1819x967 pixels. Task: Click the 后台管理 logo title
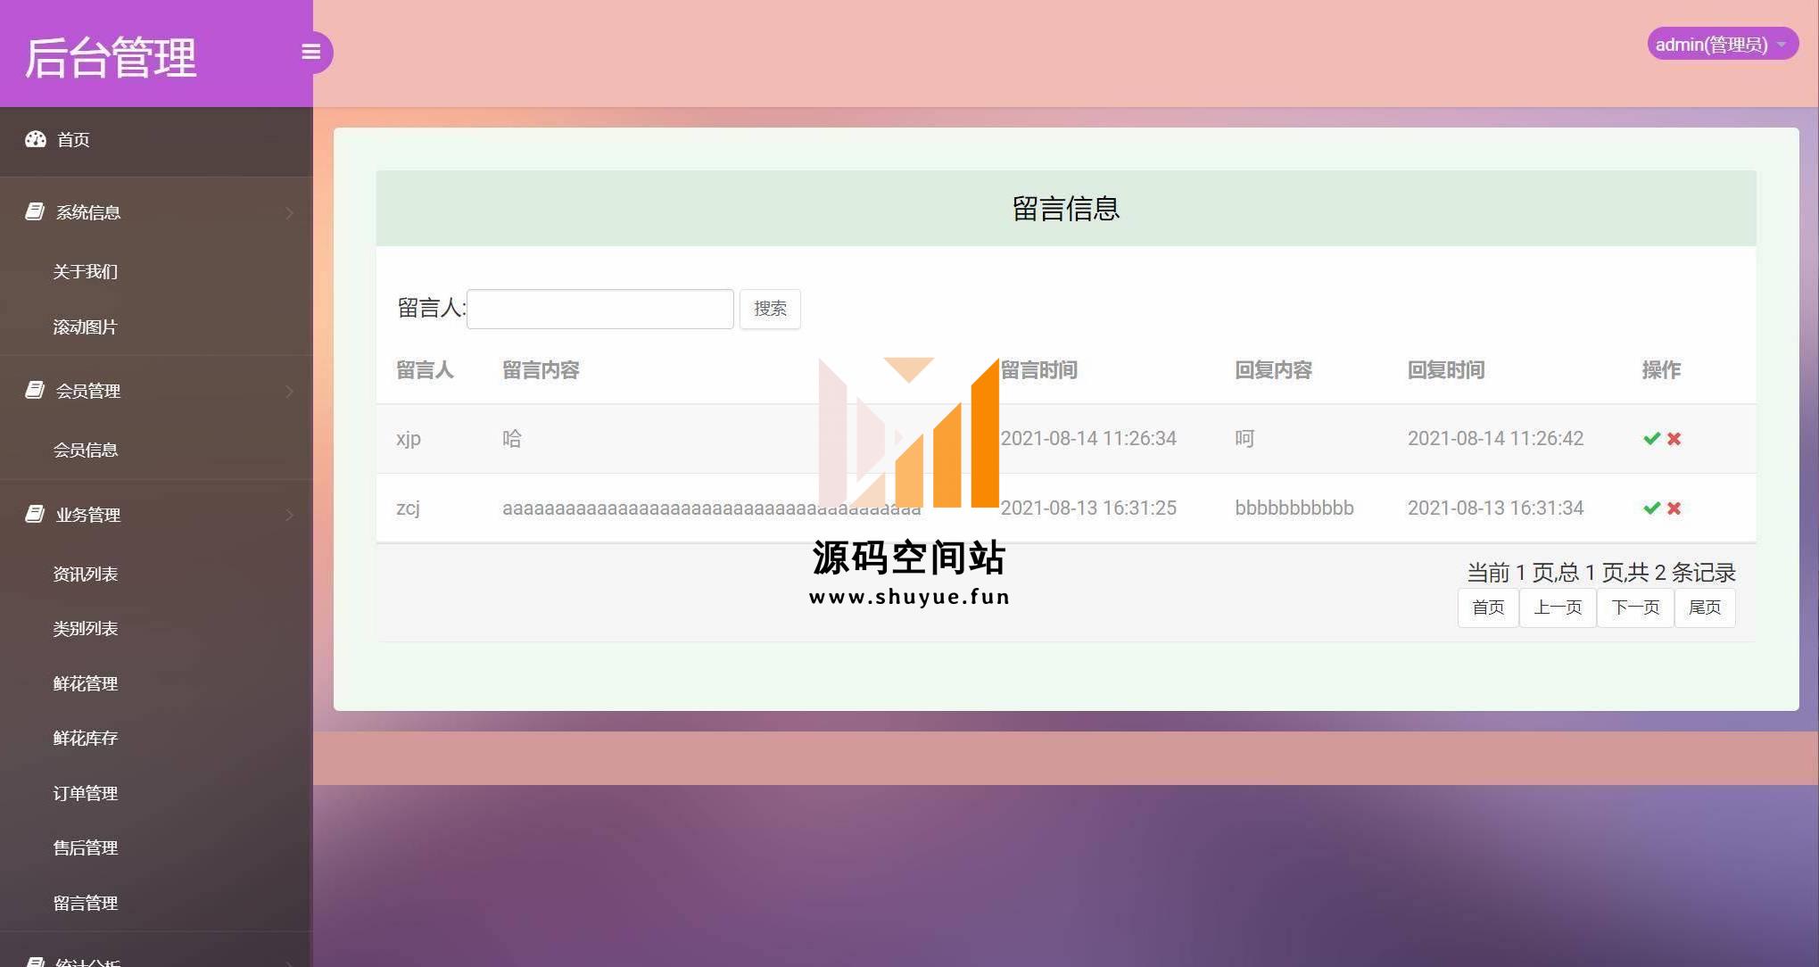pyautogui.click(x=111, y=57)
